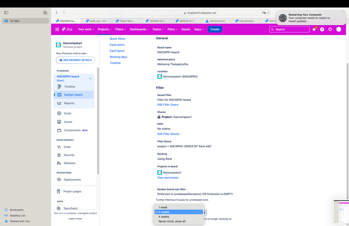Open Card layout settings link
The height and width of the screenshot is (226, 349).
[117, 51]
